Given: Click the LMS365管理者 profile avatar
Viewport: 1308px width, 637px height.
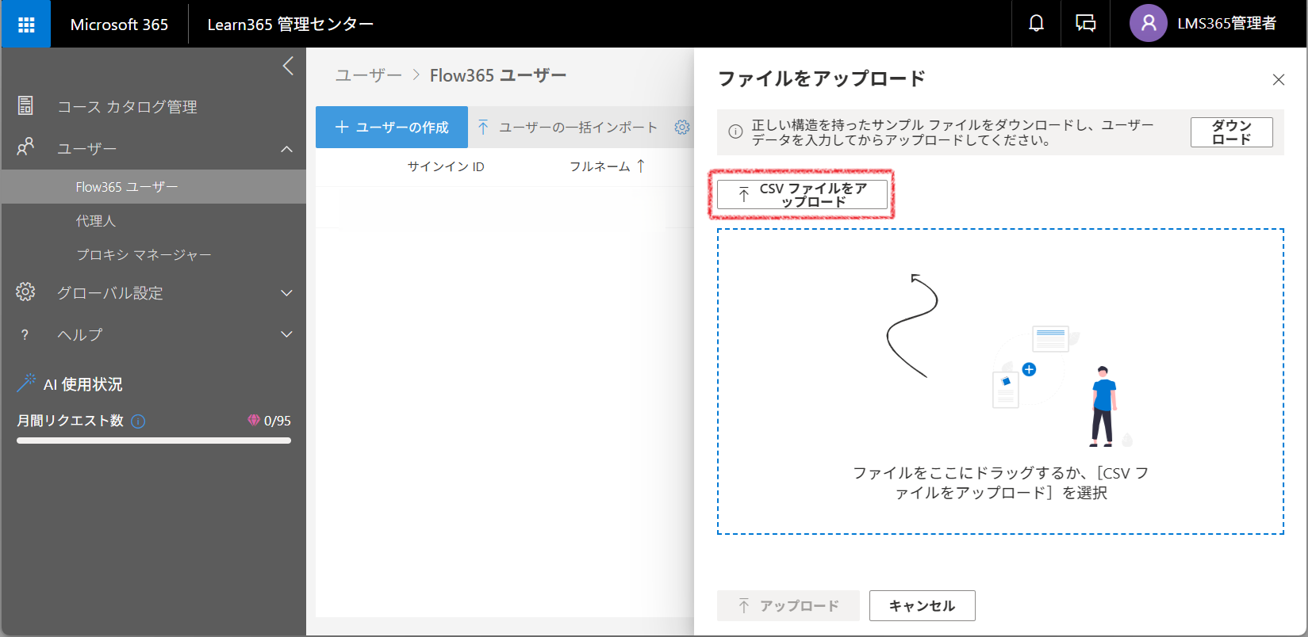Looking at the screenshot, I should click(1148, 24).
